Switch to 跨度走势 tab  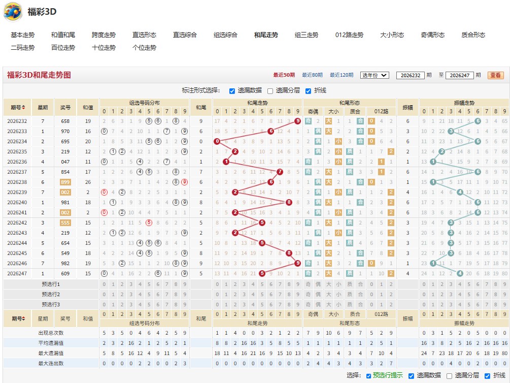[104, 35]
